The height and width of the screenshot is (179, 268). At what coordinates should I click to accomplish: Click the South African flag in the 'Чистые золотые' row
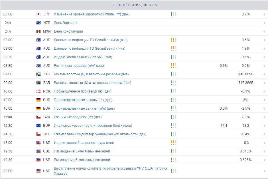click(x=38, y=74)
